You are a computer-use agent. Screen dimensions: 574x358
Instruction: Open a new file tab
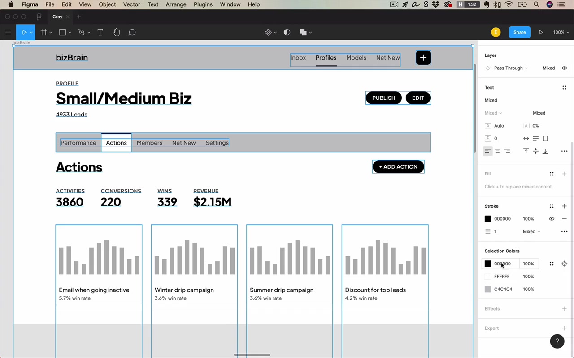(x=79, y=17)
